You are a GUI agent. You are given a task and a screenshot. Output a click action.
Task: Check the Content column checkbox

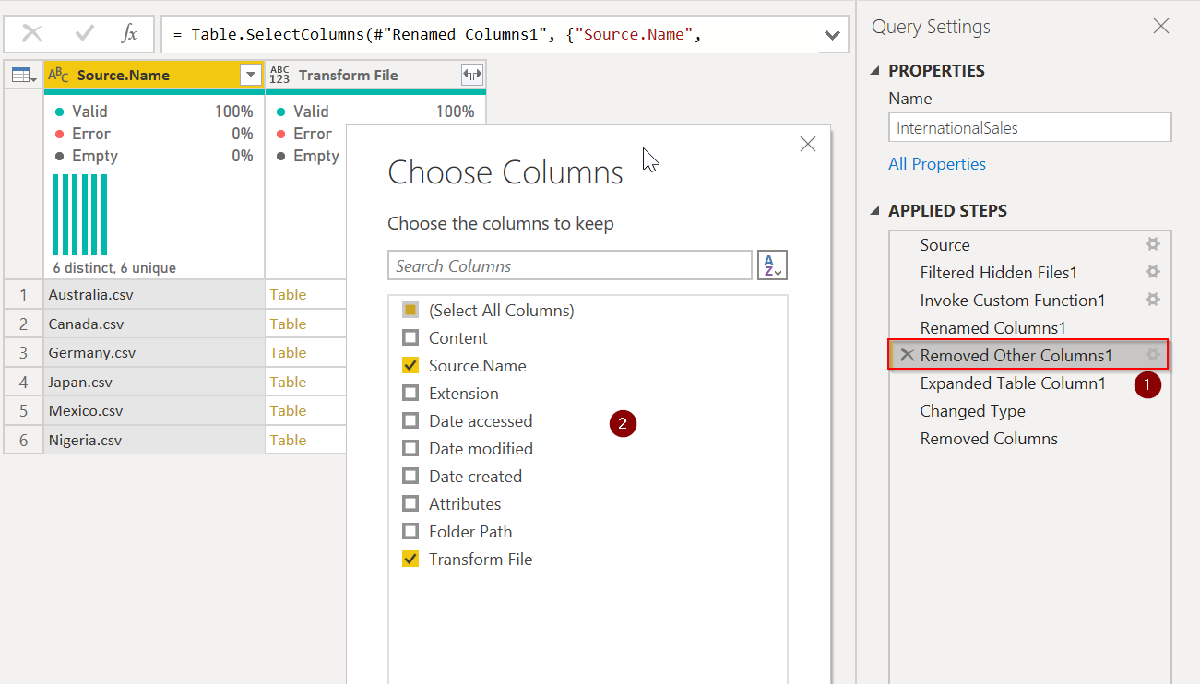pyautogui.click(x=410, y=338)
